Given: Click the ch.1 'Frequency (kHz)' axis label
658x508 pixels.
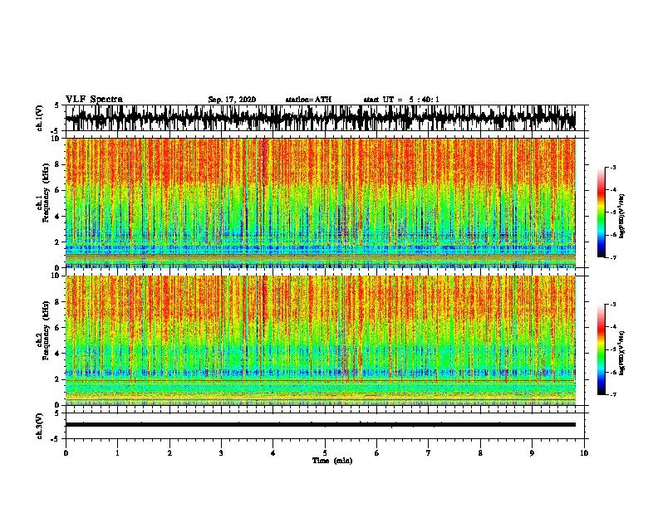Looking at the screenshot, I should click(x=46, y=193).
